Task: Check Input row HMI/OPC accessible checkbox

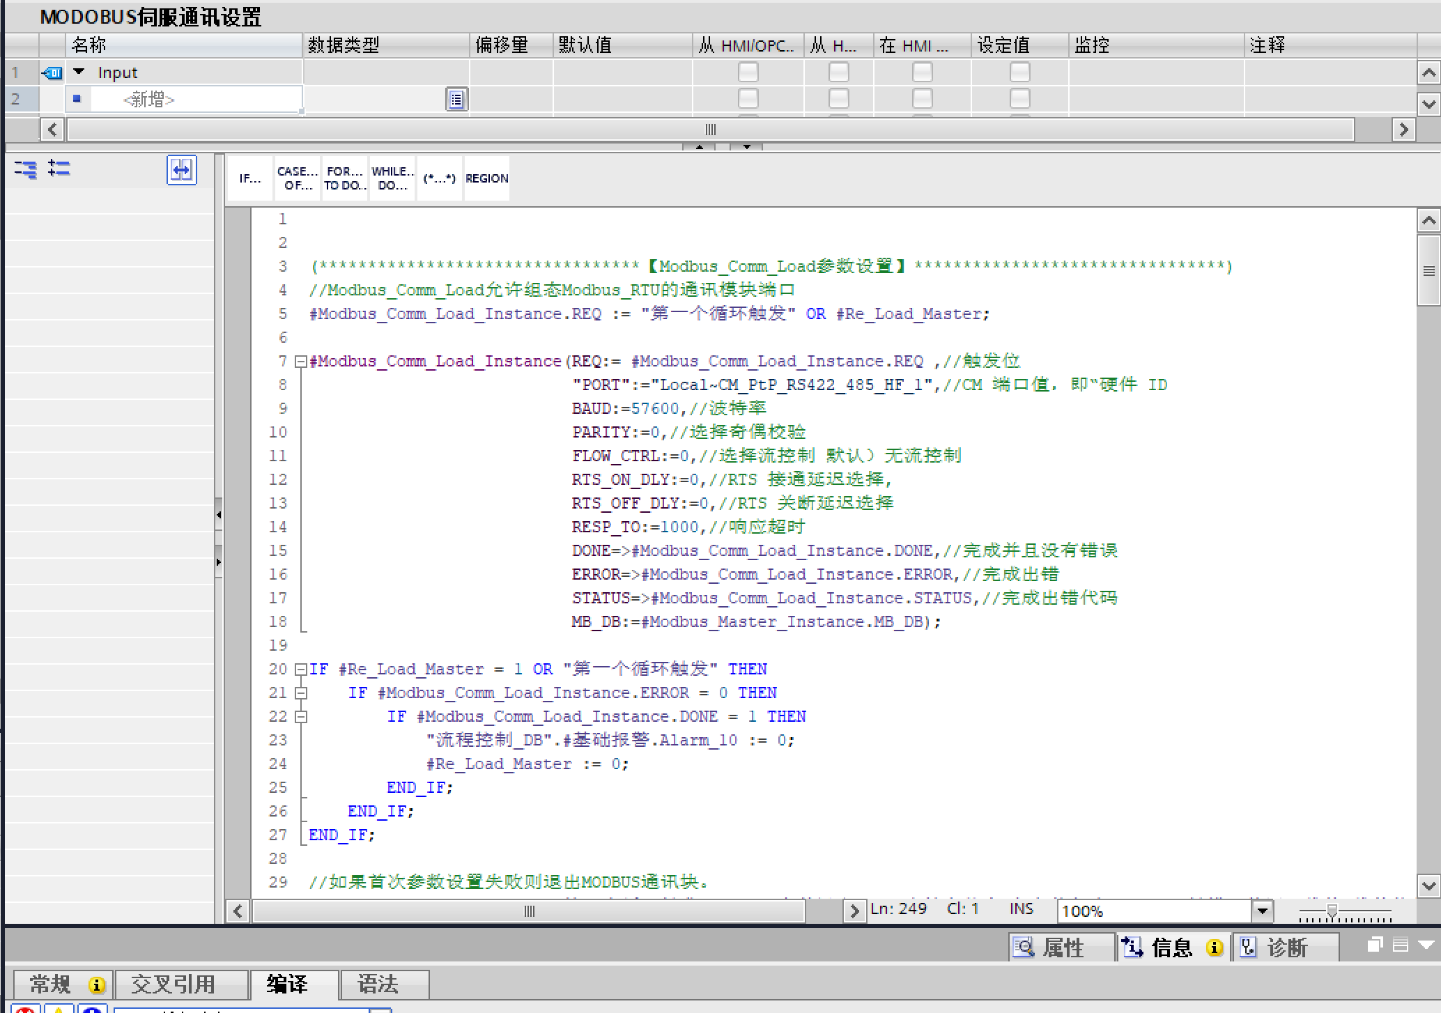Action: (x=748, y=72)
